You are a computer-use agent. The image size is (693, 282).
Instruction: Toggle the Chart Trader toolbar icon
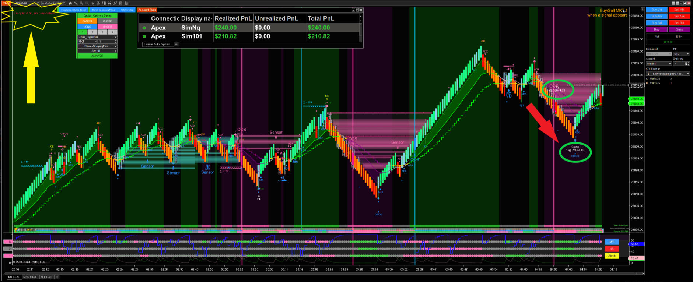104,3
